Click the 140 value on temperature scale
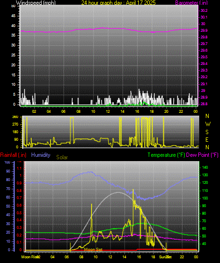 click(x=205, y=167)
